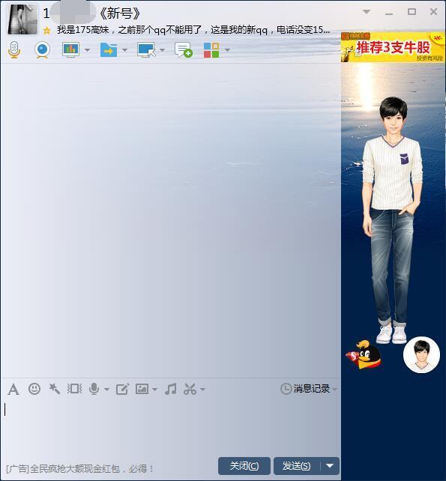446x481 pixels.
Task: Click the 发送(S) send button
Action: click(297, 466)
